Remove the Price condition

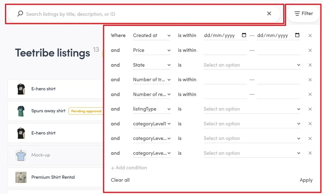pos(310,50)
